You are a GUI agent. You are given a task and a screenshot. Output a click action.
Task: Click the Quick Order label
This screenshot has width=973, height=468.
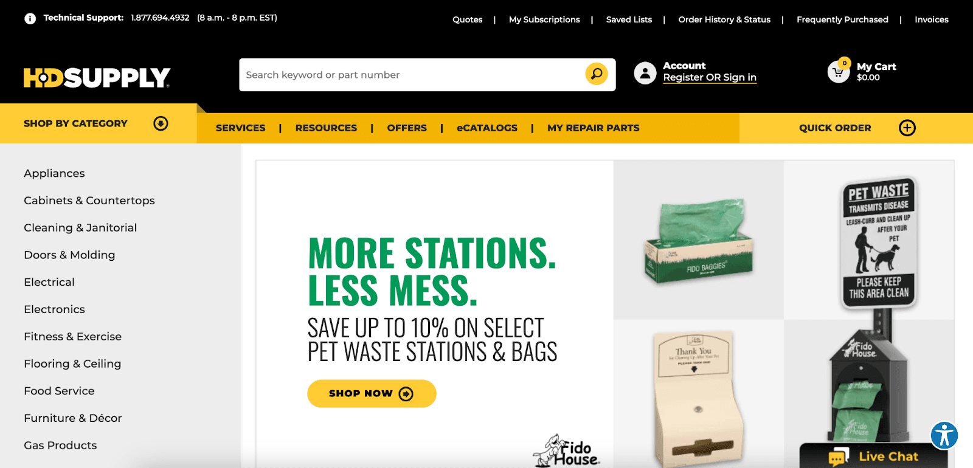point(835,128)
